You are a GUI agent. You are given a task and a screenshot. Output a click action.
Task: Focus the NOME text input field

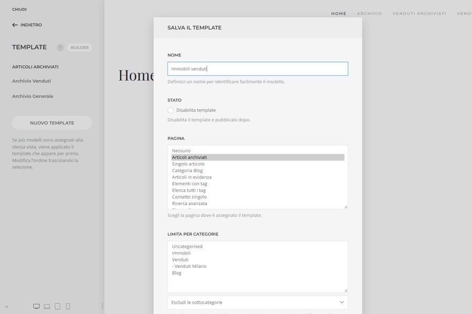point(258,69)
